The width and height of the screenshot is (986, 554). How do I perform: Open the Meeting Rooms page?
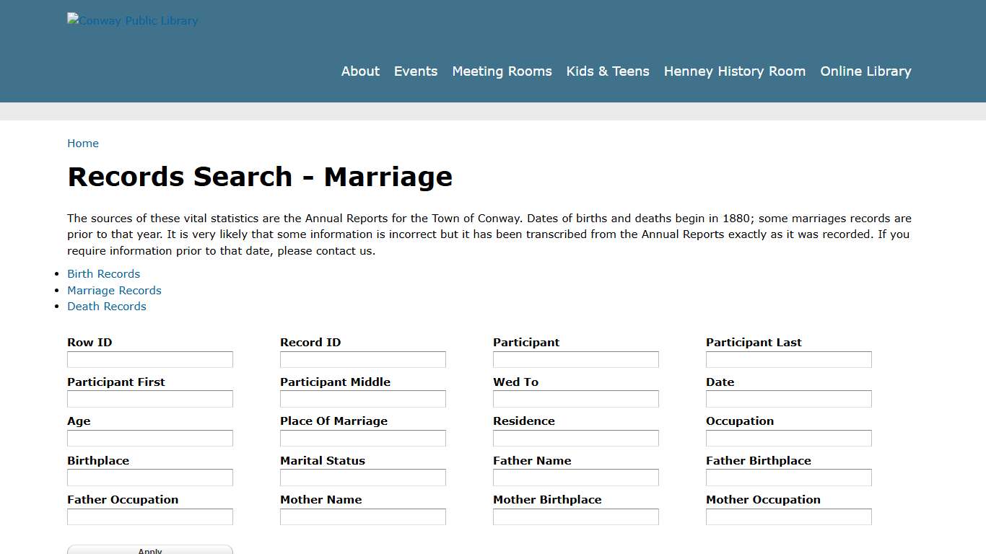[x=502, y=71]
